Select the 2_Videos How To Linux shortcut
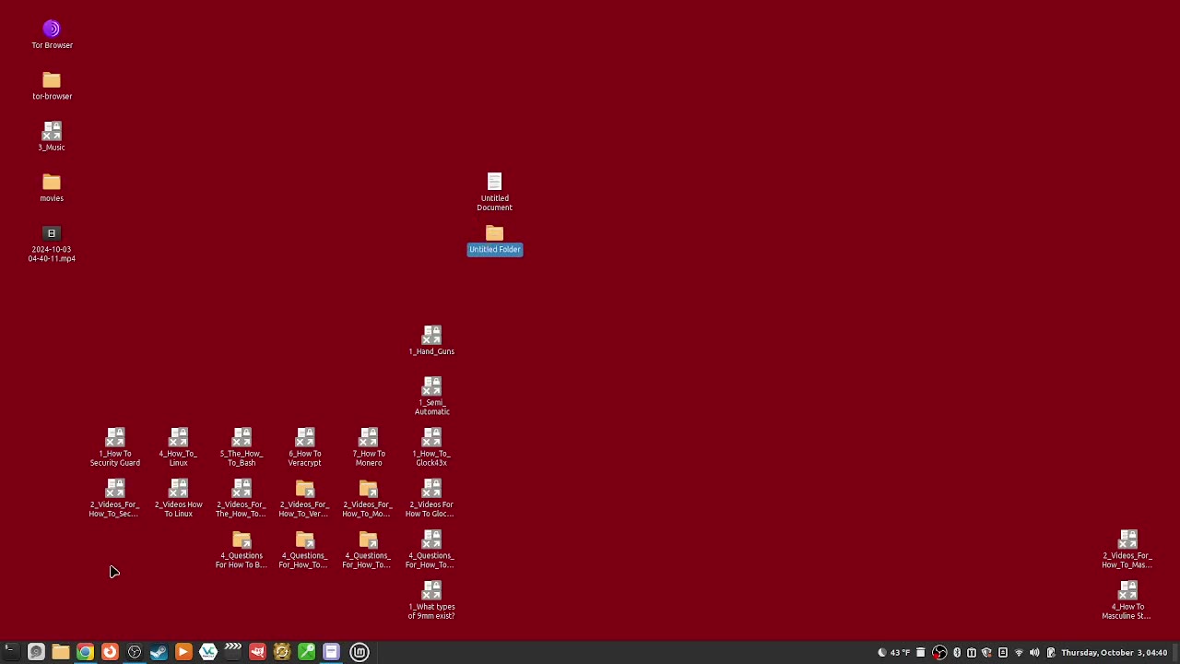 pyautogui.click(x=178, y=498)
